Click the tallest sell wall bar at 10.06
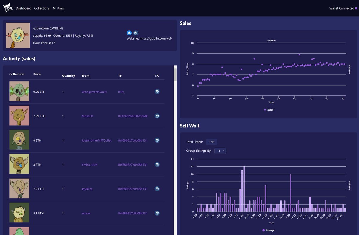This screenshot has width=359, height=235. (244, 189)
